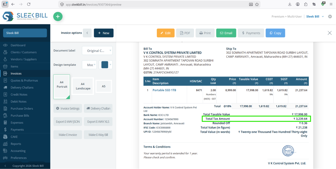Click Export E-WAY JSON
The width and height of the screenshot is (336, 169).
point(68,121)
